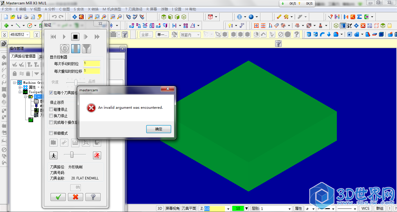Image resolution: width=397 pixels, height=212 pixels.
Task: Click the red running figure icon
Action: [x=97, y=155]
